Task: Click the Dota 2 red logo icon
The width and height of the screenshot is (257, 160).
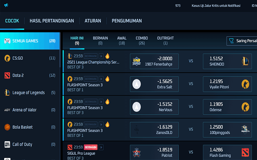Action: pos(7,76)
